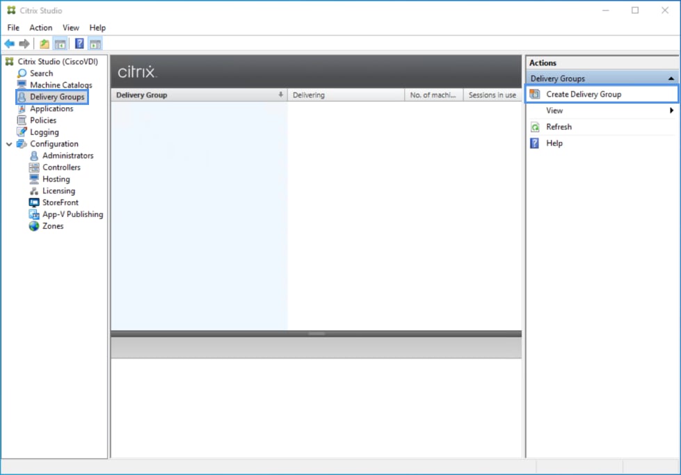Select Citrix Studio (CiscoVDI) root node
Viewport: 681px width, 475px height.
tap(58, 62)
